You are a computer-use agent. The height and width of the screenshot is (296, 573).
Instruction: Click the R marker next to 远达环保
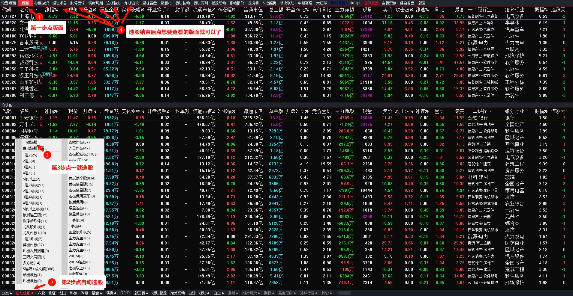coord(41,57)
